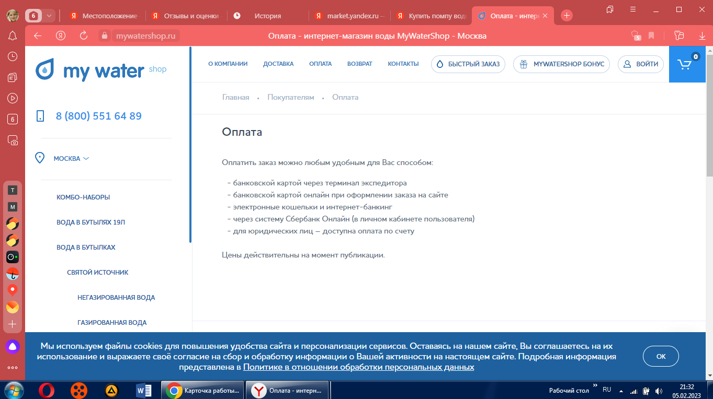Image resolution: width=713 pixels, height=399 pixels.
Task: Accept cookies with the OK button
Action: tap(661, 356)
